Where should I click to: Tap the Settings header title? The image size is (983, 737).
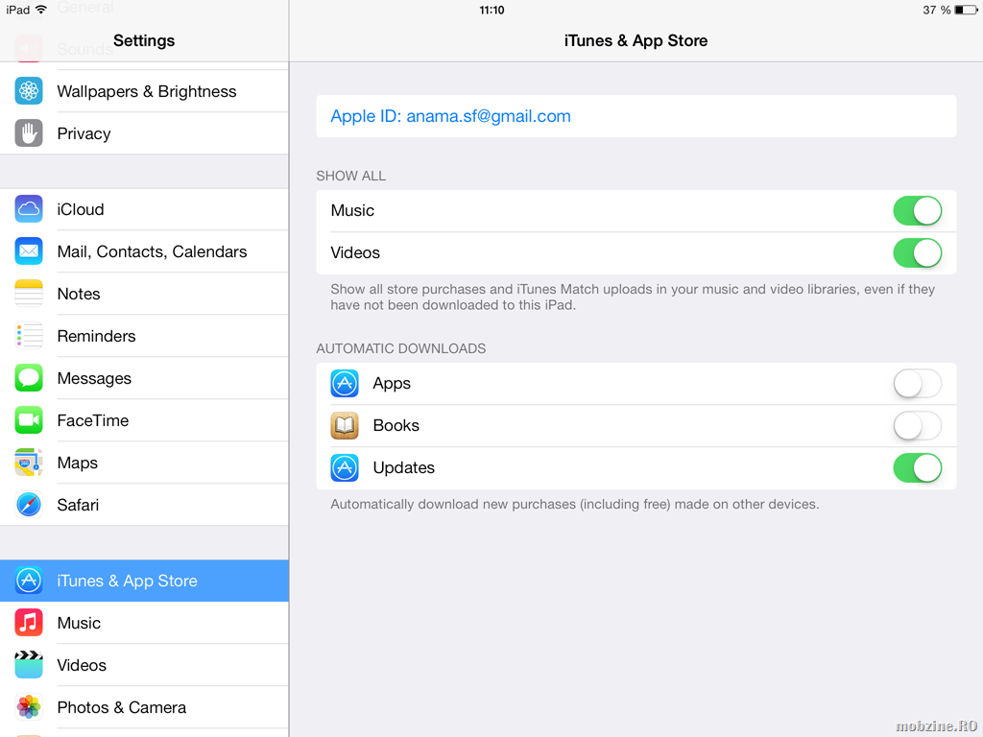pos(144,40)
